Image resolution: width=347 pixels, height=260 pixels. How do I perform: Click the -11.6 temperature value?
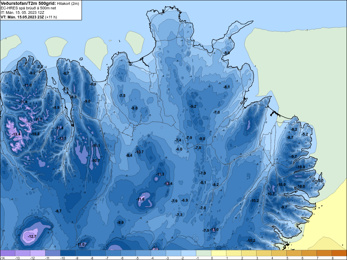[140, 199]
